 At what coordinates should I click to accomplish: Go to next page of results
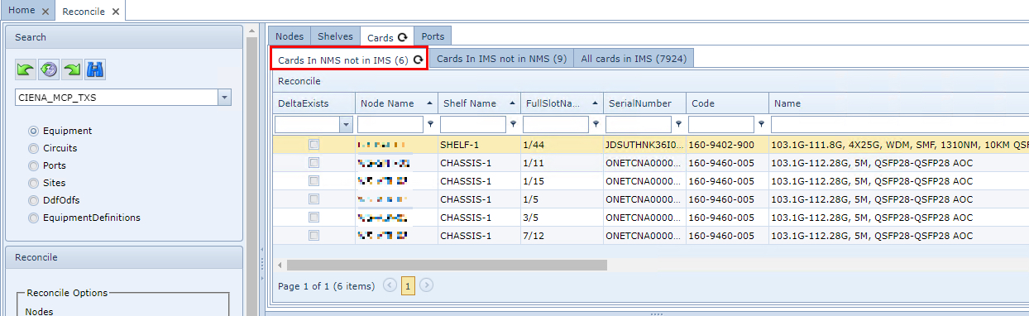point(427,285)
